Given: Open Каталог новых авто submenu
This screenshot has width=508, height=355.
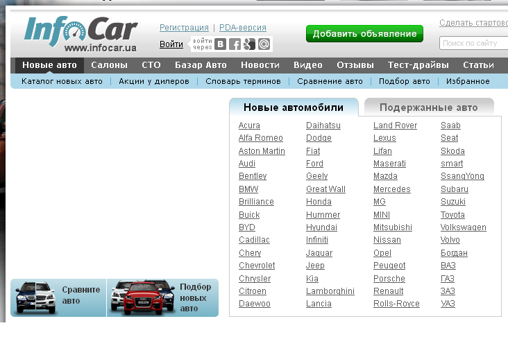Looking at the screenshot, I should [x=62, y=81].
